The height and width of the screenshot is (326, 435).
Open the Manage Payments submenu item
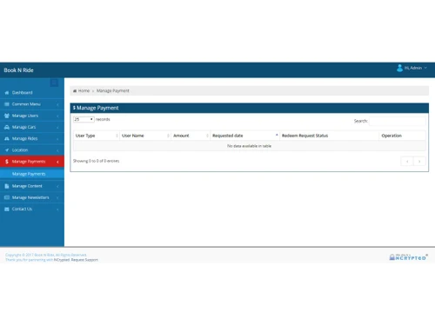[32, 174]
